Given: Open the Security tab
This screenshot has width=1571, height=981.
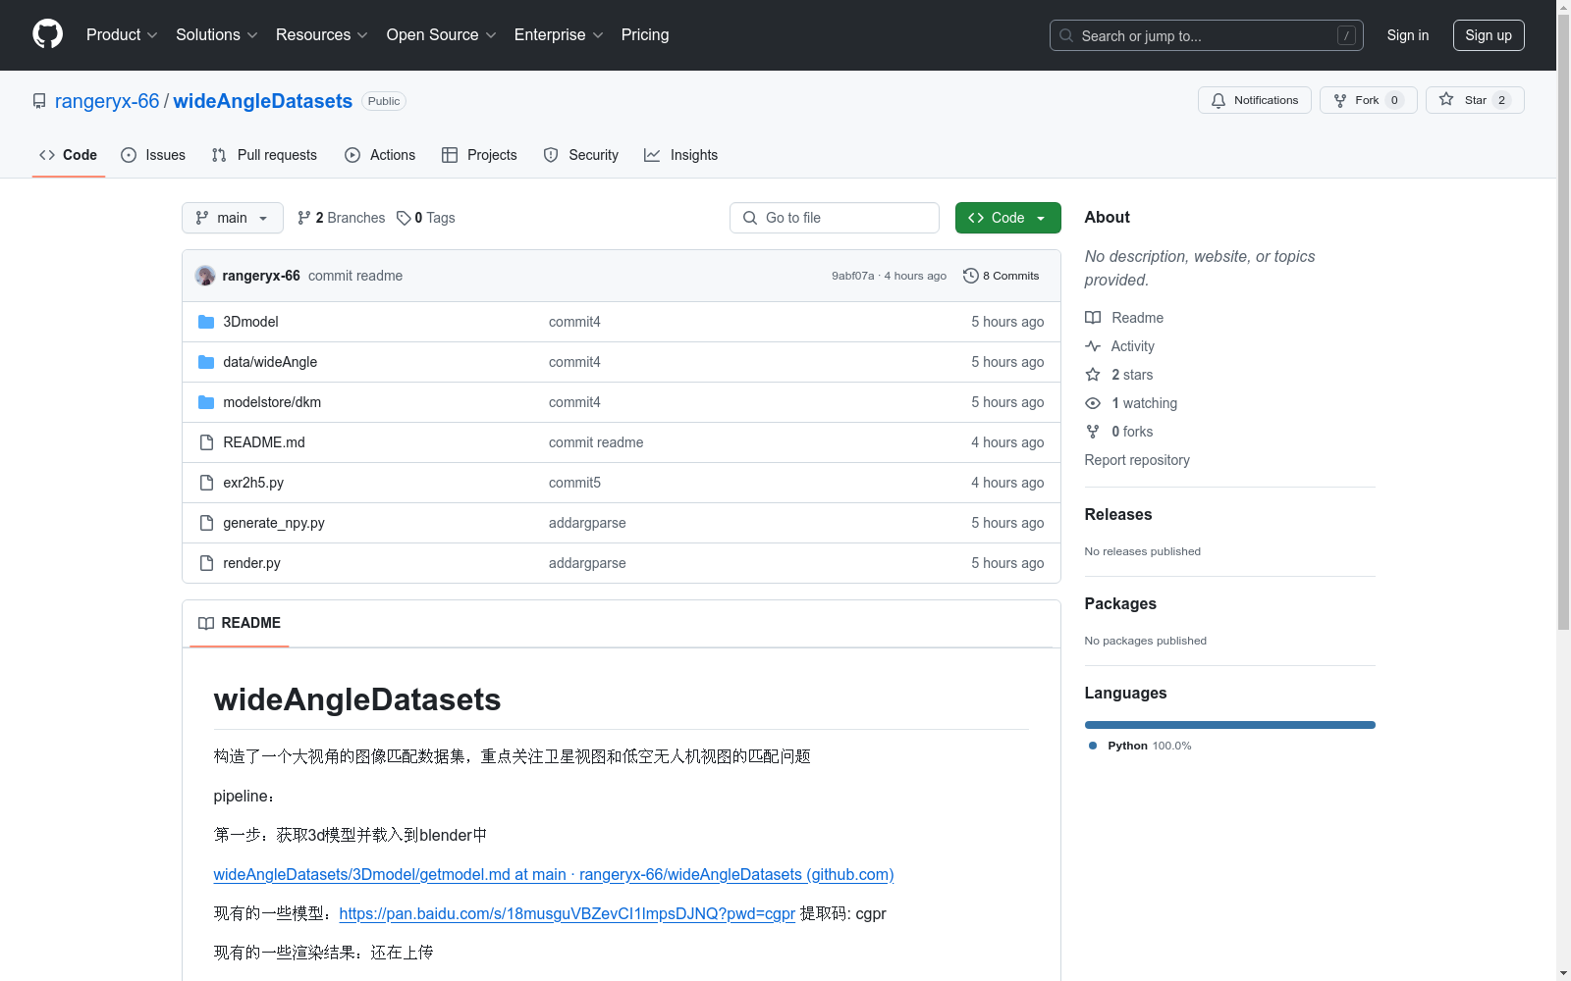Looking at the screenshot, I should (x=581, y=155).
